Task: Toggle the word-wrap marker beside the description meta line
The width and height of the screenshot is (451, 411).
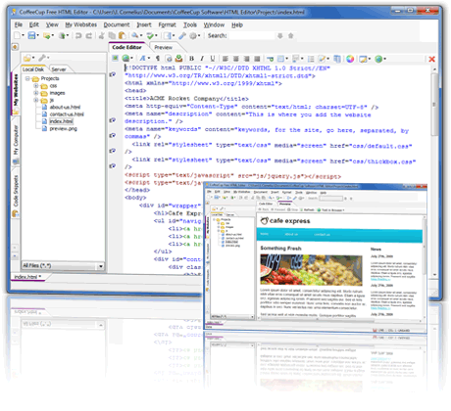Action: click(x=113, y=120)
